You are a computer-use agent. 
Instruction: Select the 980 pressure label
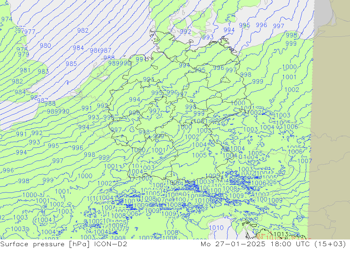45,46
